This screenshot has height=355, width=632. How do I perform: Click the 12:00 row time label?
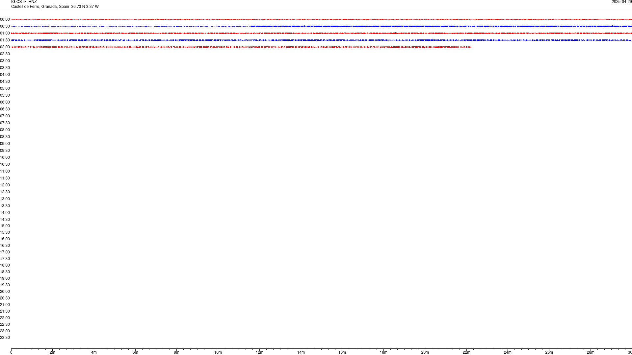tap(5, 185)
